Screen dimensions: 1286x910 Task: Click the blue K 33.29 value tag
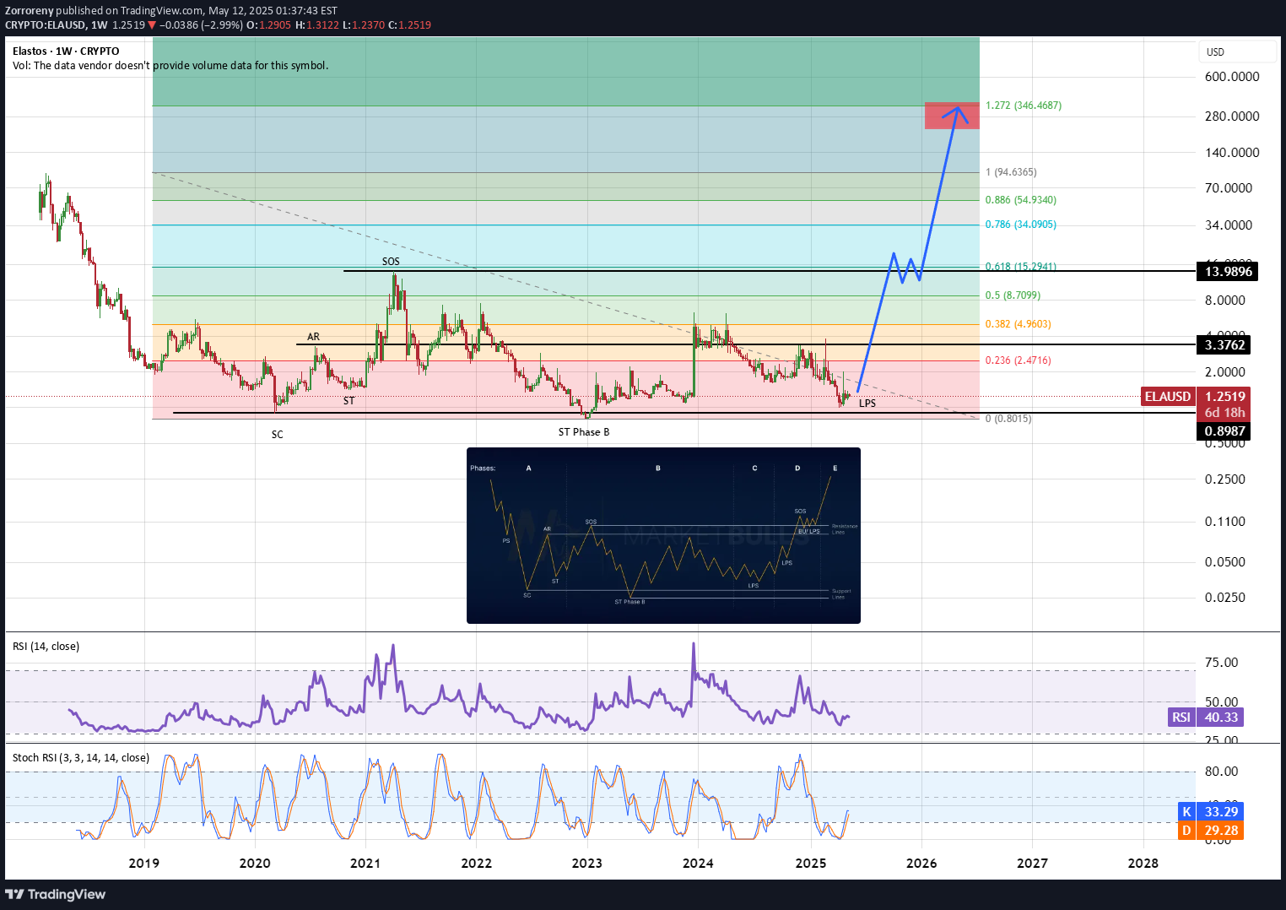point(1211,811)
